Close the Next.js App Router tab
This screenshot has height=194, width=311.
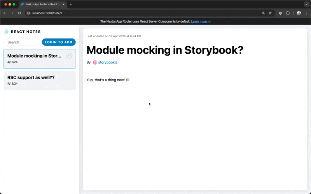(x=63, y=4)
